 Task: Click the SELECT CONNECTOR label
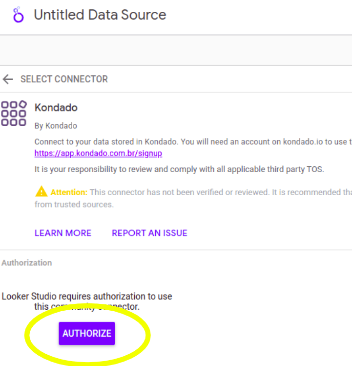64,79
